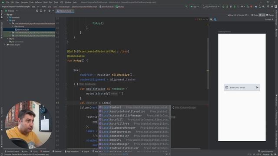278x156 pixels.
Task: Click the Collapse All icon in Project panel
Action: [45, 11]
